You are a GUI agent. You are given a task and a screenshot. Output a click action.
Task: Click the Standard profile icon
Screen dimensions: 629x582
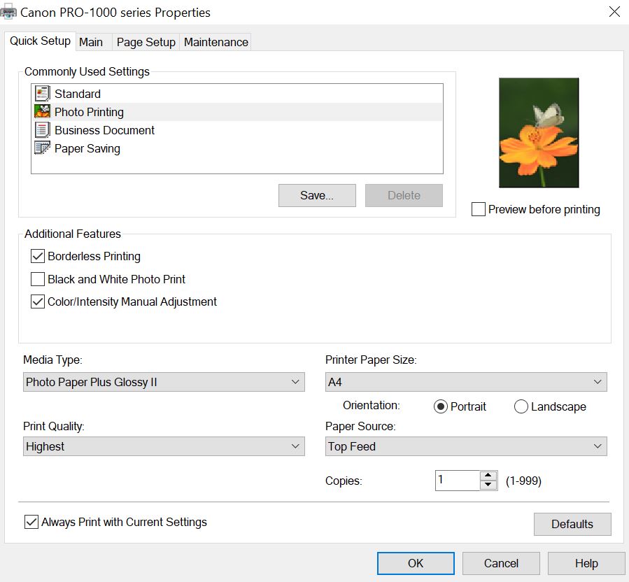click(42, 94)
